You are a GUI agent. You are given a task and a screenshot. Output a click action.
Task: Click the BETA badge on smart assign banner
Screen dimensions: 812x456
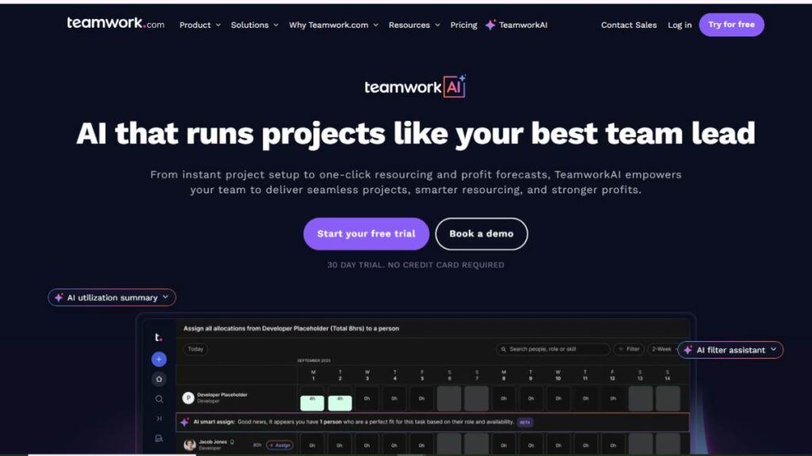point(525,423)
